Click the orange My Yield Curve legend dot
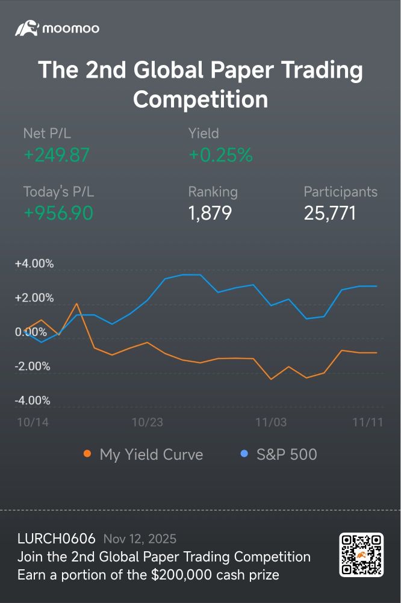Image resolution: width=401 pixels, height=603 pixels. [87, 454]
